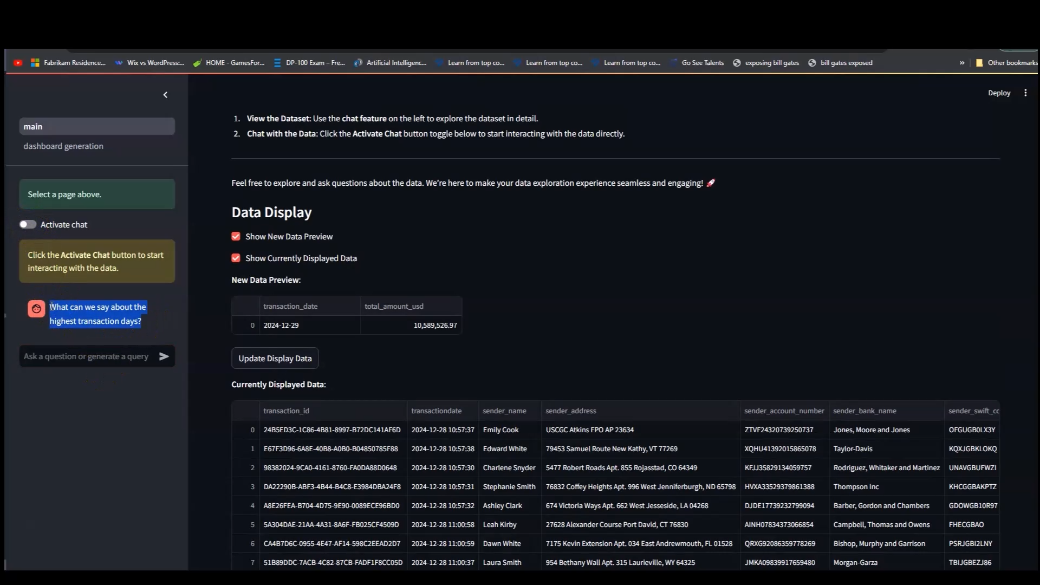Open the 'exposing bill gates' bookmark
The height and width of the screenshot is (585, 1040).
point(766,63)
